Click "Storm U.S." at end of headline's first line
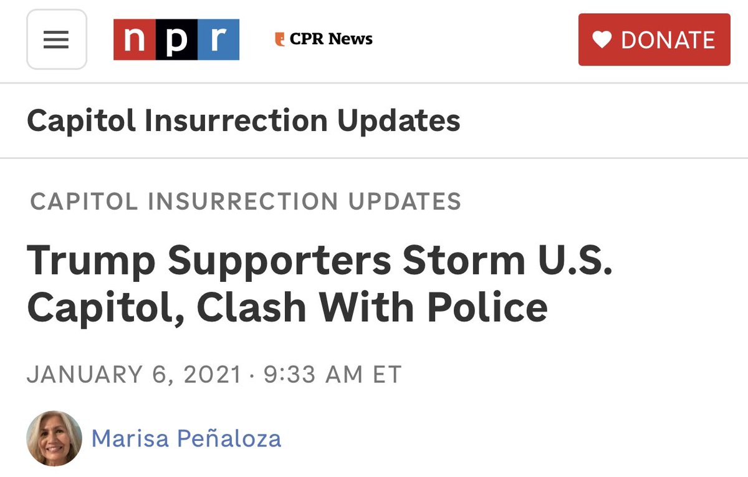 [x=508, y=261]
